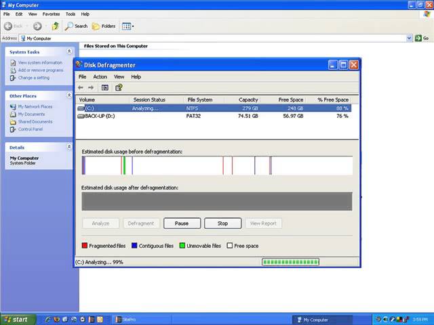The width and height of the screenshot is (434, 325).
Task: Click the green analyzing progress bar
Action: [x=290, y=262]
